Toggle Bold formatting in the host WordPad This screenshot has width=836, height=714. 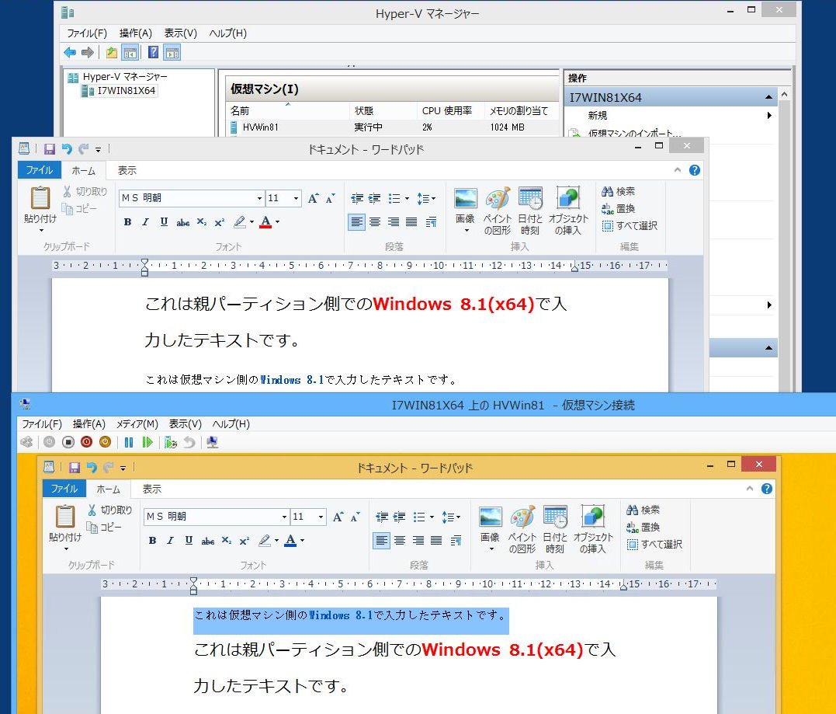coord(127,222)
